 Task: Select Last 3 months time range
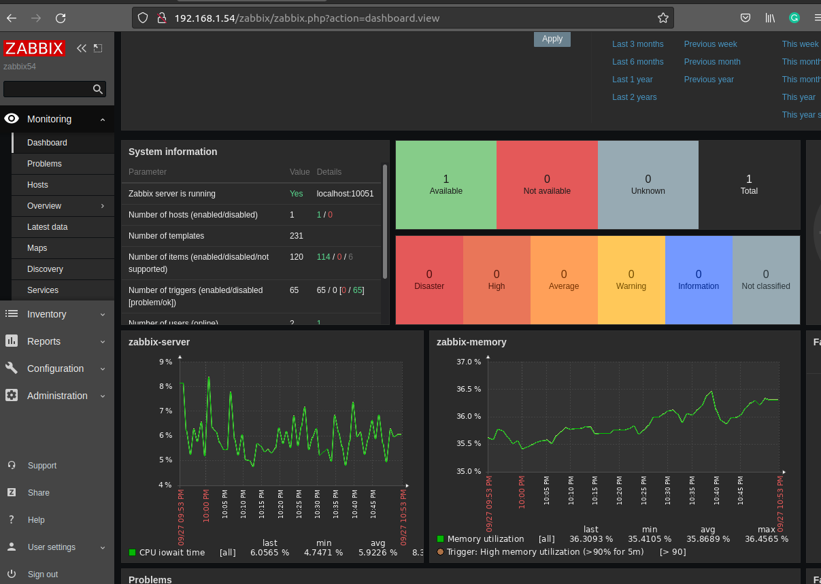[x=637, y=44]
